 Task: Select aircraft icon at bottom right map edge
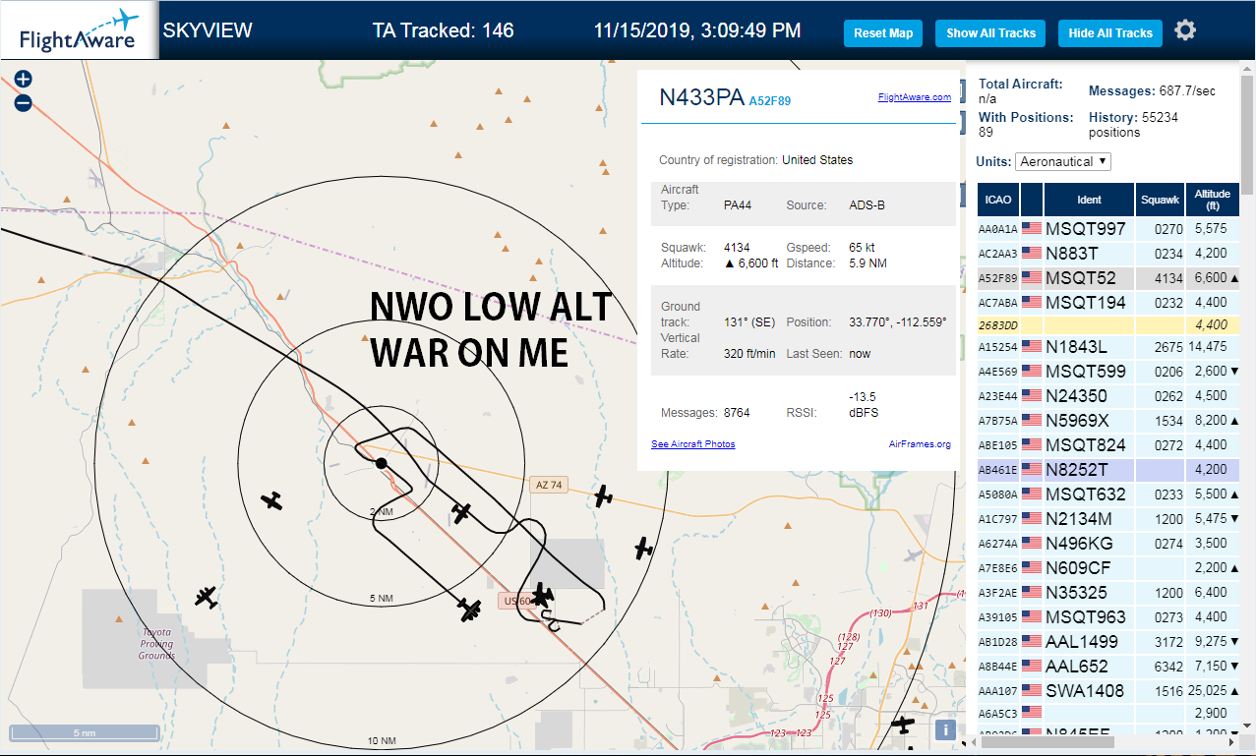tap(903, 726)
